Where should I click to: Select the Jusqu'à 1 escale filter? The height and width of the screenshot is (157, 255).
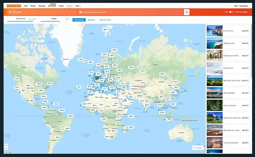(x=105, y=20)
